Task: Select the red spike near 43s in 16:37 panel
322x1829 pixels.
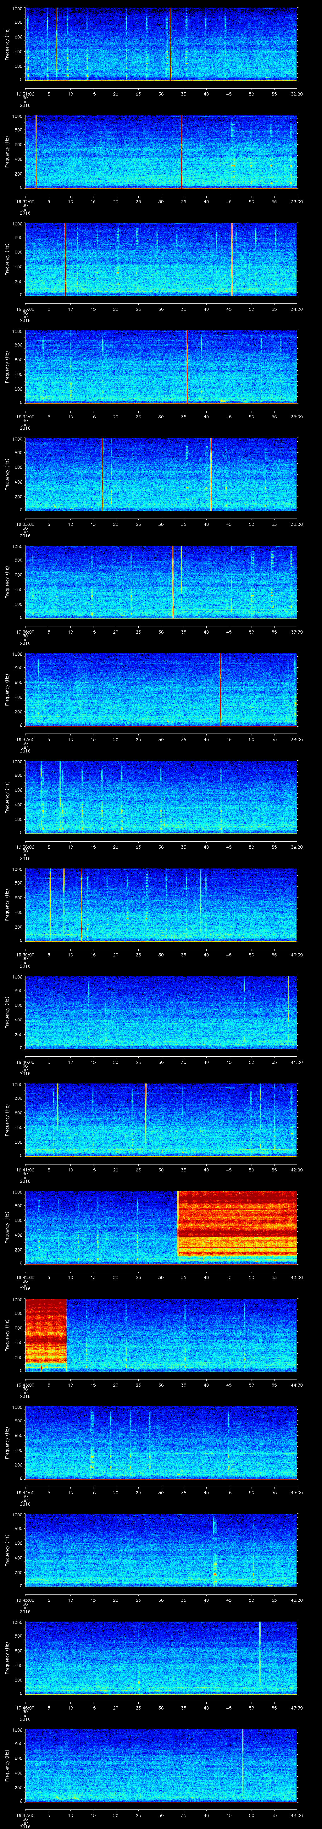Action: pos(220,689)
